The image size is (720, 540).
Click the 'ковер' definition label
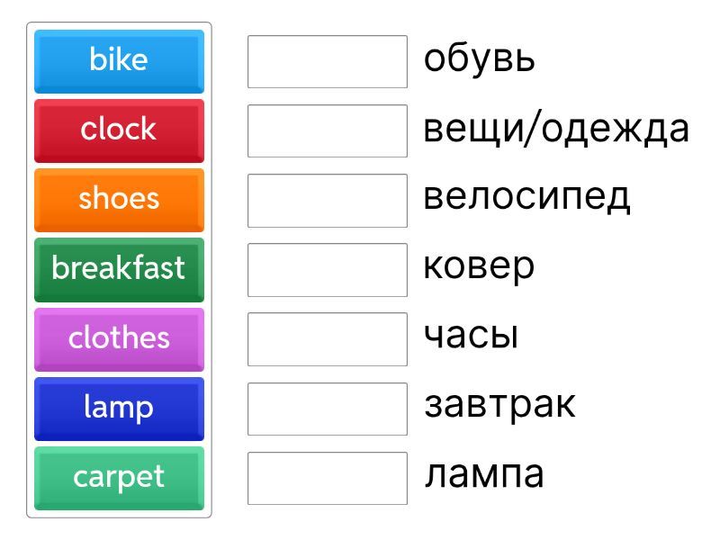tap(479, 266)
